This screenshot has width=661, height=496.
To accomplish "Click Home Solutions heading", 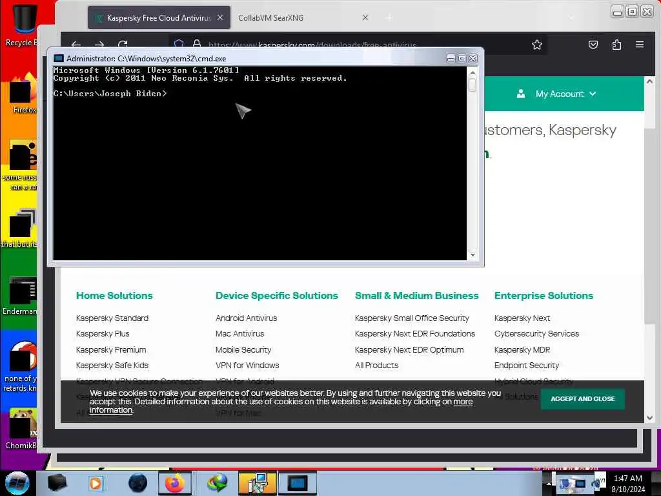I will click(114, 296).
